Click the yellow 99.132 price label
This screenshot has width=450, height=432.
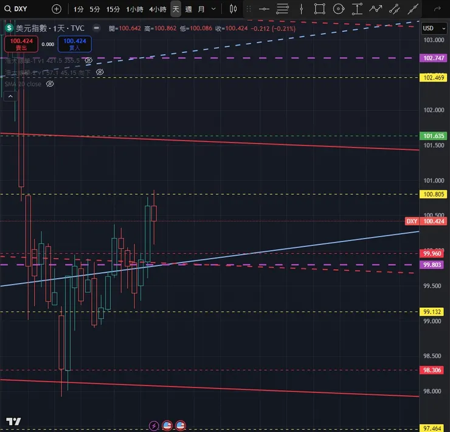(432, 312)
